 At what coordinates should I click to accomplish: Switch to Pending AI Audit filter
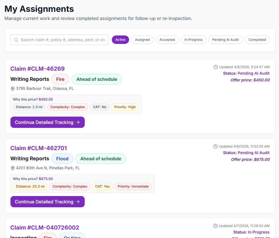tap(225, 40)
